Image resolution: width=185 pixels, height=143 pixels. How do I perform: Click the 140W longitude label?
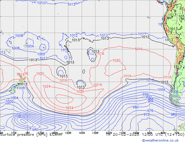(x=82, y=133)
